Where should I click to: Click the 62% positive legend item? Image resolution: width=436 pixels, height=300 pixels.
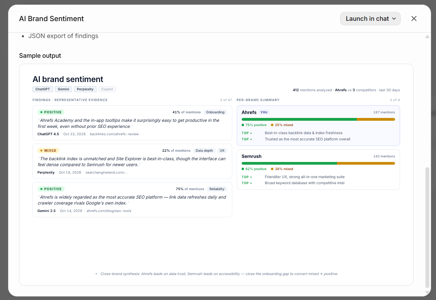(254, 169)
